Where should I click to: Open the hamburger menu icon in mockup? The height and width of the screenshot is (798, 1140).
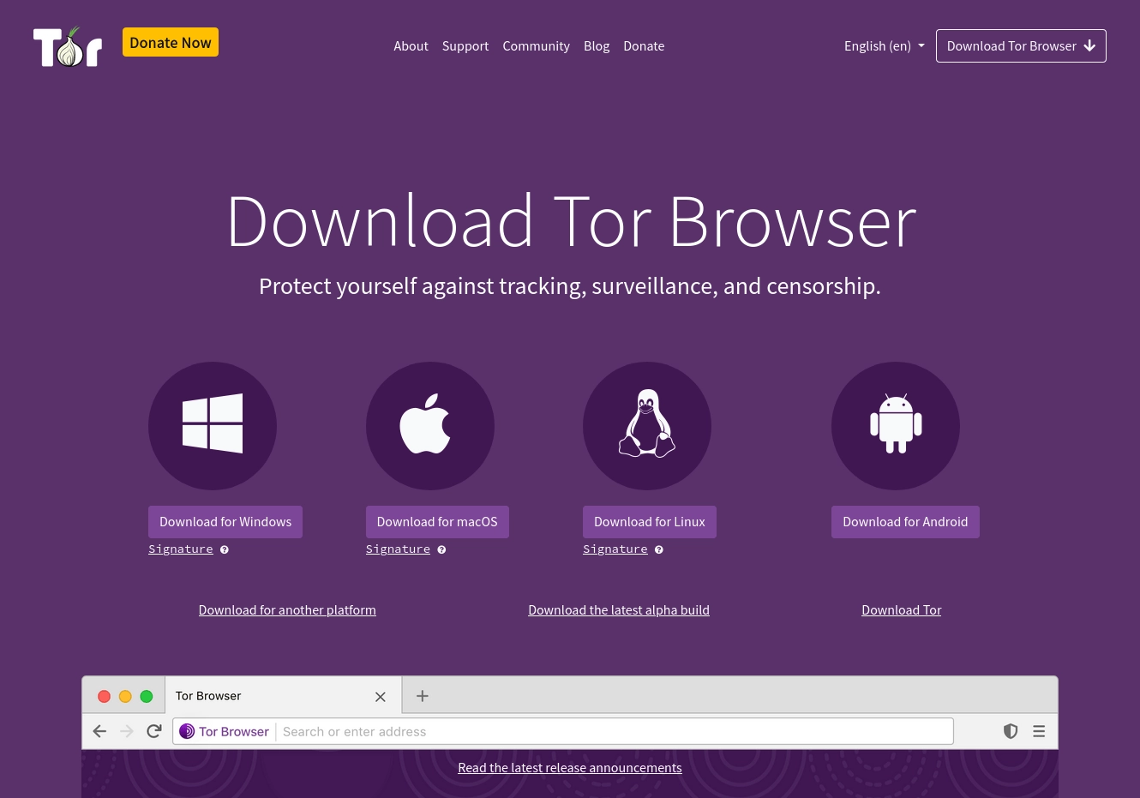(1039, 731)
